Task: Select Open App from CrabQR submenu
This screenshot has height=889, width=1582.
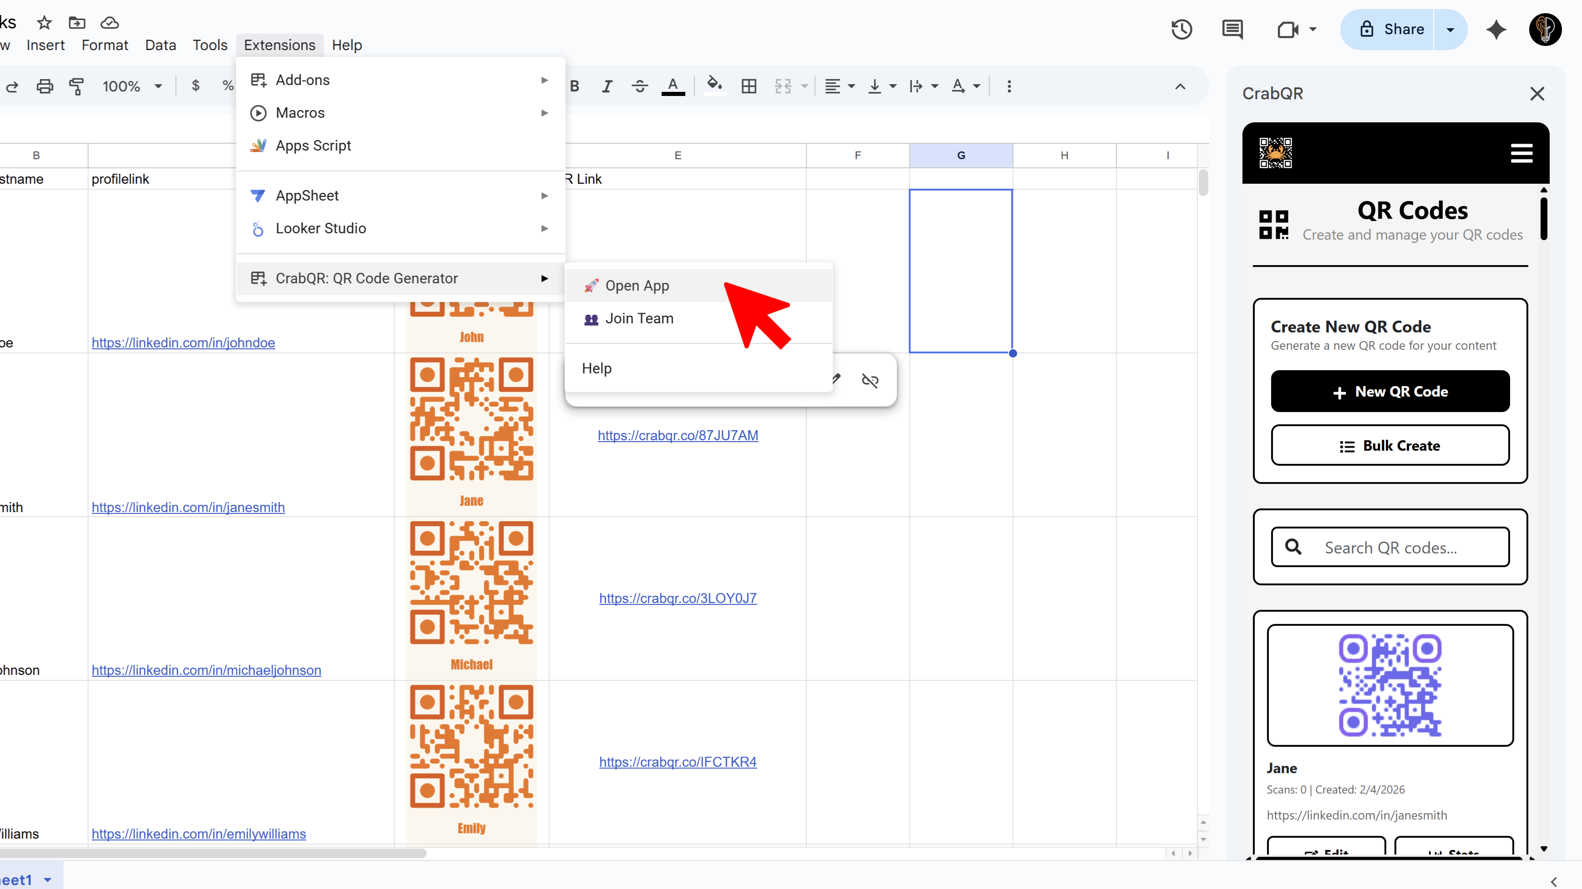Action: pos(637,285)
